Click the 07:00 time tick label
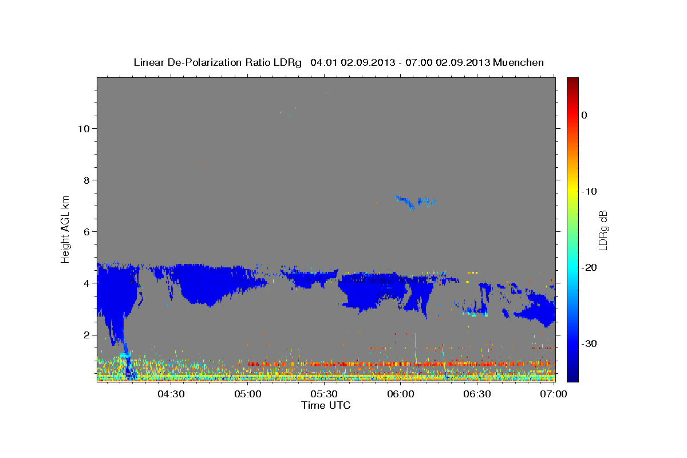This screenshot has height=458, width=687. click(x=554, y=394)
